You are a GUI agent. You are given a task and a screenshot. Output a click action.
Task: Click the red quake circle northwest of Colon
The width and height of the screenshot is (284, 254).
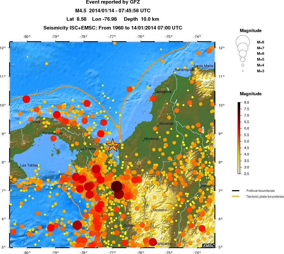click(x=26, y=99)
